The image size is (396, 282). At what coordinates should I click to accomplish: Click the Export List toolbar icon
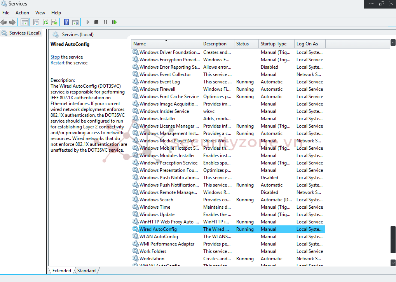[54, 22]
